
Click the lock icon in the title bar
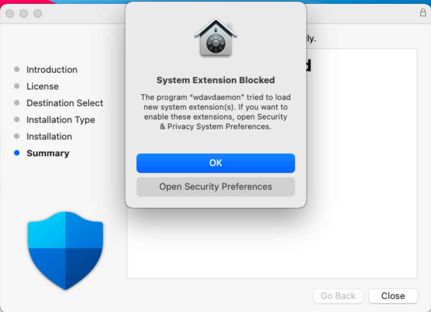[x=423, y=12]
